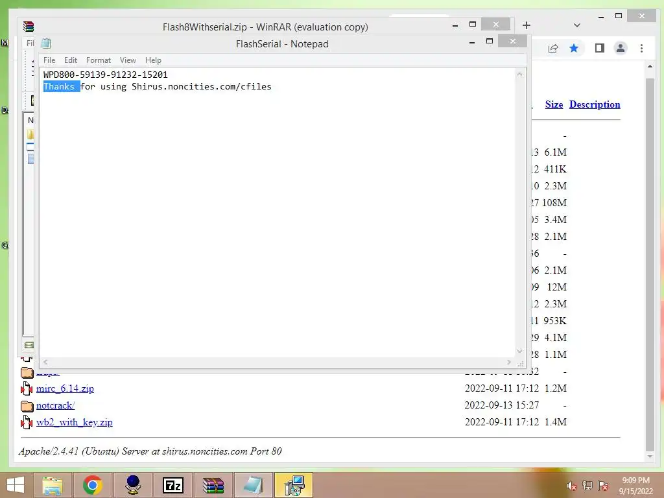Click the Action Center flag icon
Screen dimensions: 664x498
click(x=603, y=486)
